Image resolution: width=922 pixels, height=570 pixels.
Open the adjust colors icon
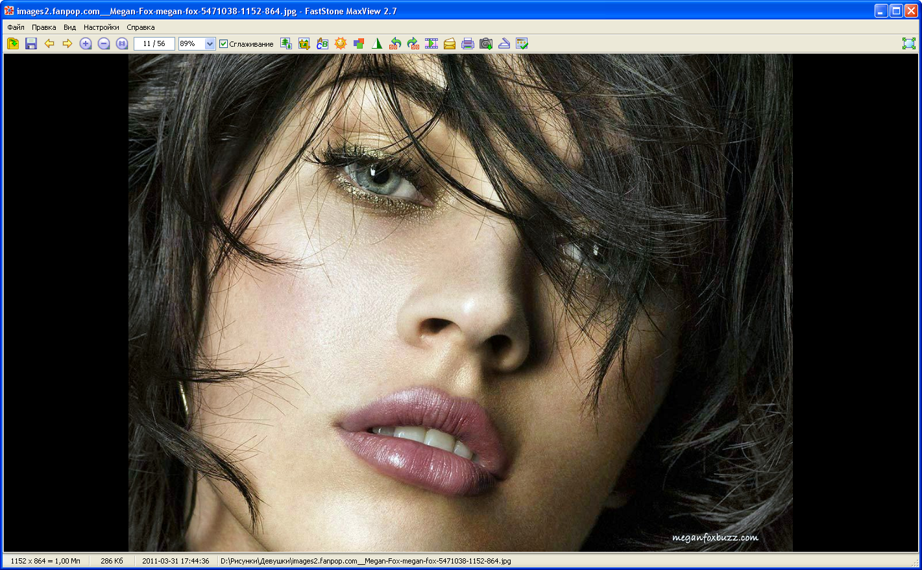coord(359,43)
